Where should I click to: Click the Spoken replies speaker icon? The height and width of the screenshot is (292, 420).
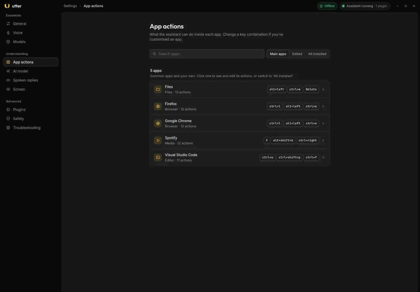tap(8, 80)
